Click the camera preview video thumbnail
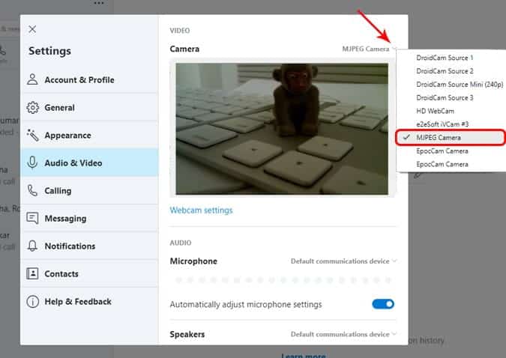506x358 pixels. (282, 129)
